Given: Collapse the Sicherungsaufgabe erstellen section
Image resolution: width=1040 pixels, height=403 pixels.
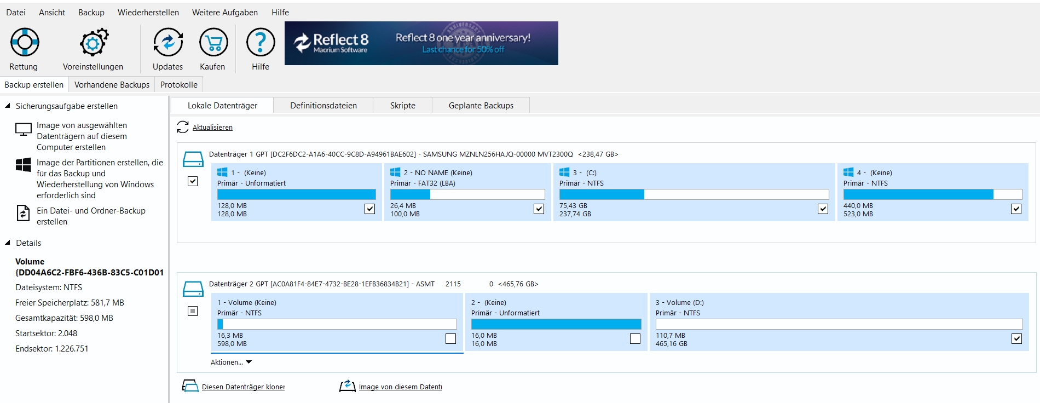Looking at the screenshot, I should 8,106.
